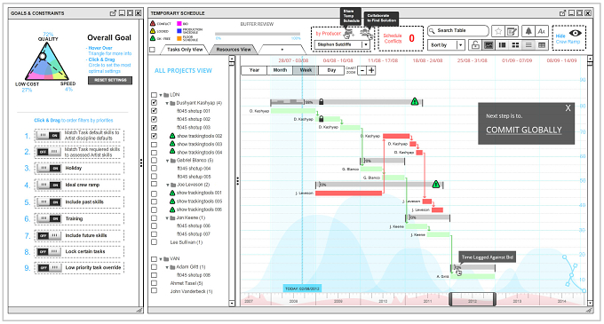The image size is (604, 324).
Task: Pop out the Temporary Schedule panel
Action: coord(563,13)
